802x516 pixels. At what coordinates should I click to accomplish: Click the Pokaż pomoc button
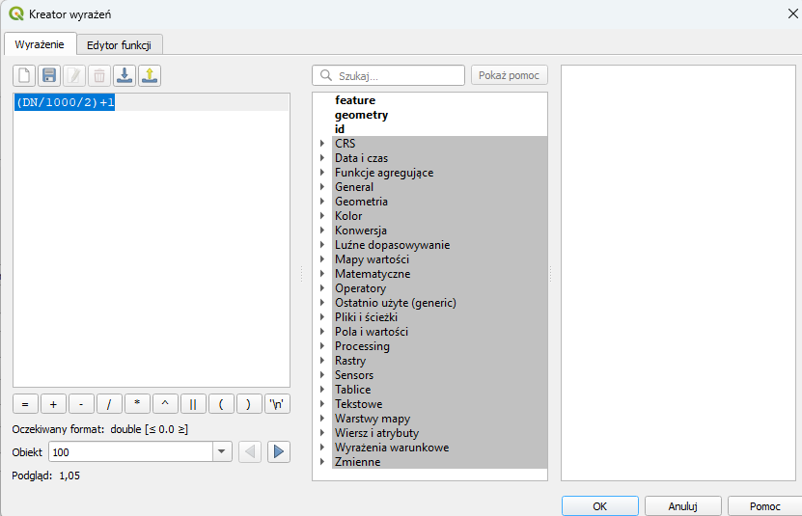(510, 75)
